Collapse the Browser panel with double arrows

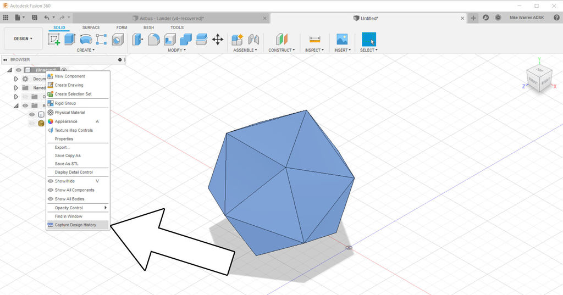coord(5,59)
